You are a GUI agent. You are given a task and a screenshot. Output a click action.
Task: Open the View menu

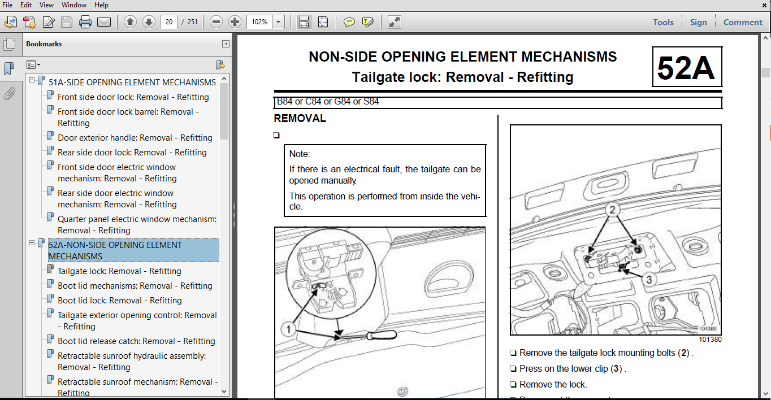46,5
